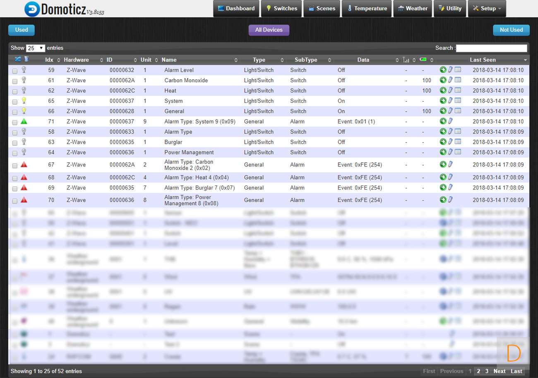Check the box for Alarm Level row
The image size is (538, 378).
[15, 71]
